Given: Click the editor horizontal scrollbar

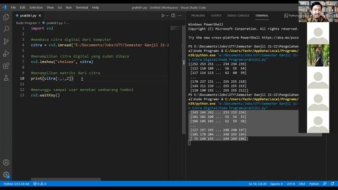Looking at the screenshot, I should click(65, 179).
